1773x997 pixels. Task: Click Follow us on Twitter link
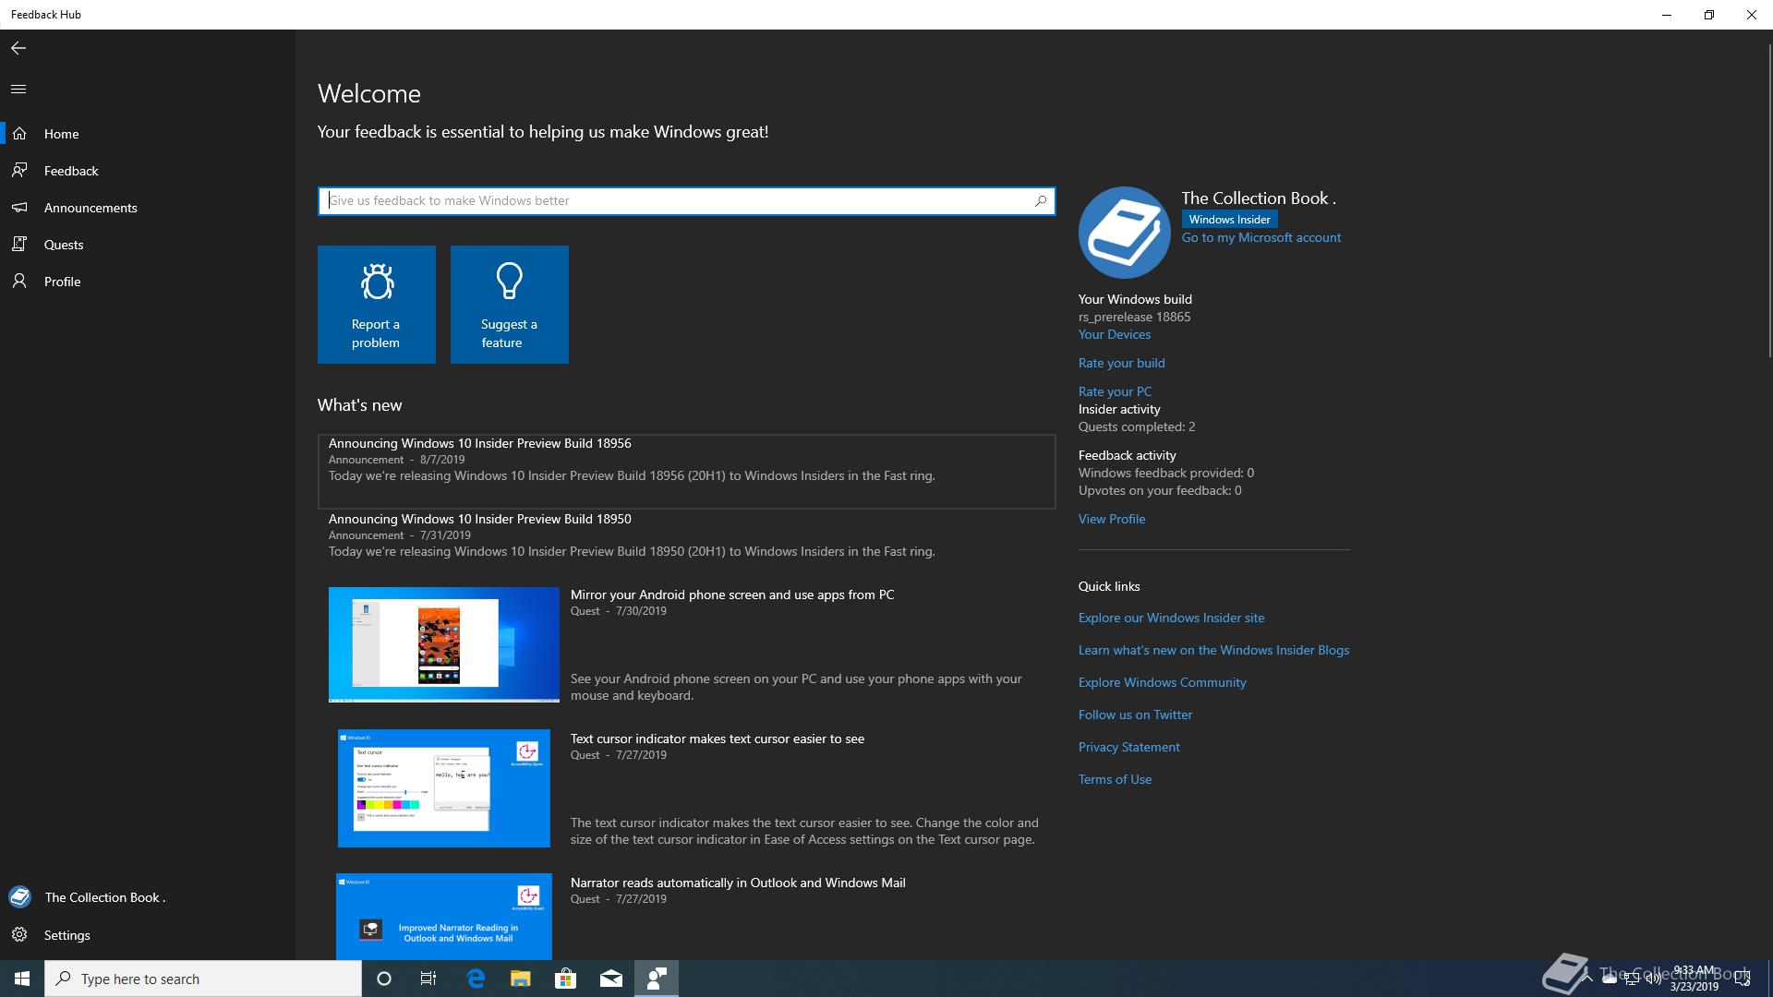[x=1136, y=715]
